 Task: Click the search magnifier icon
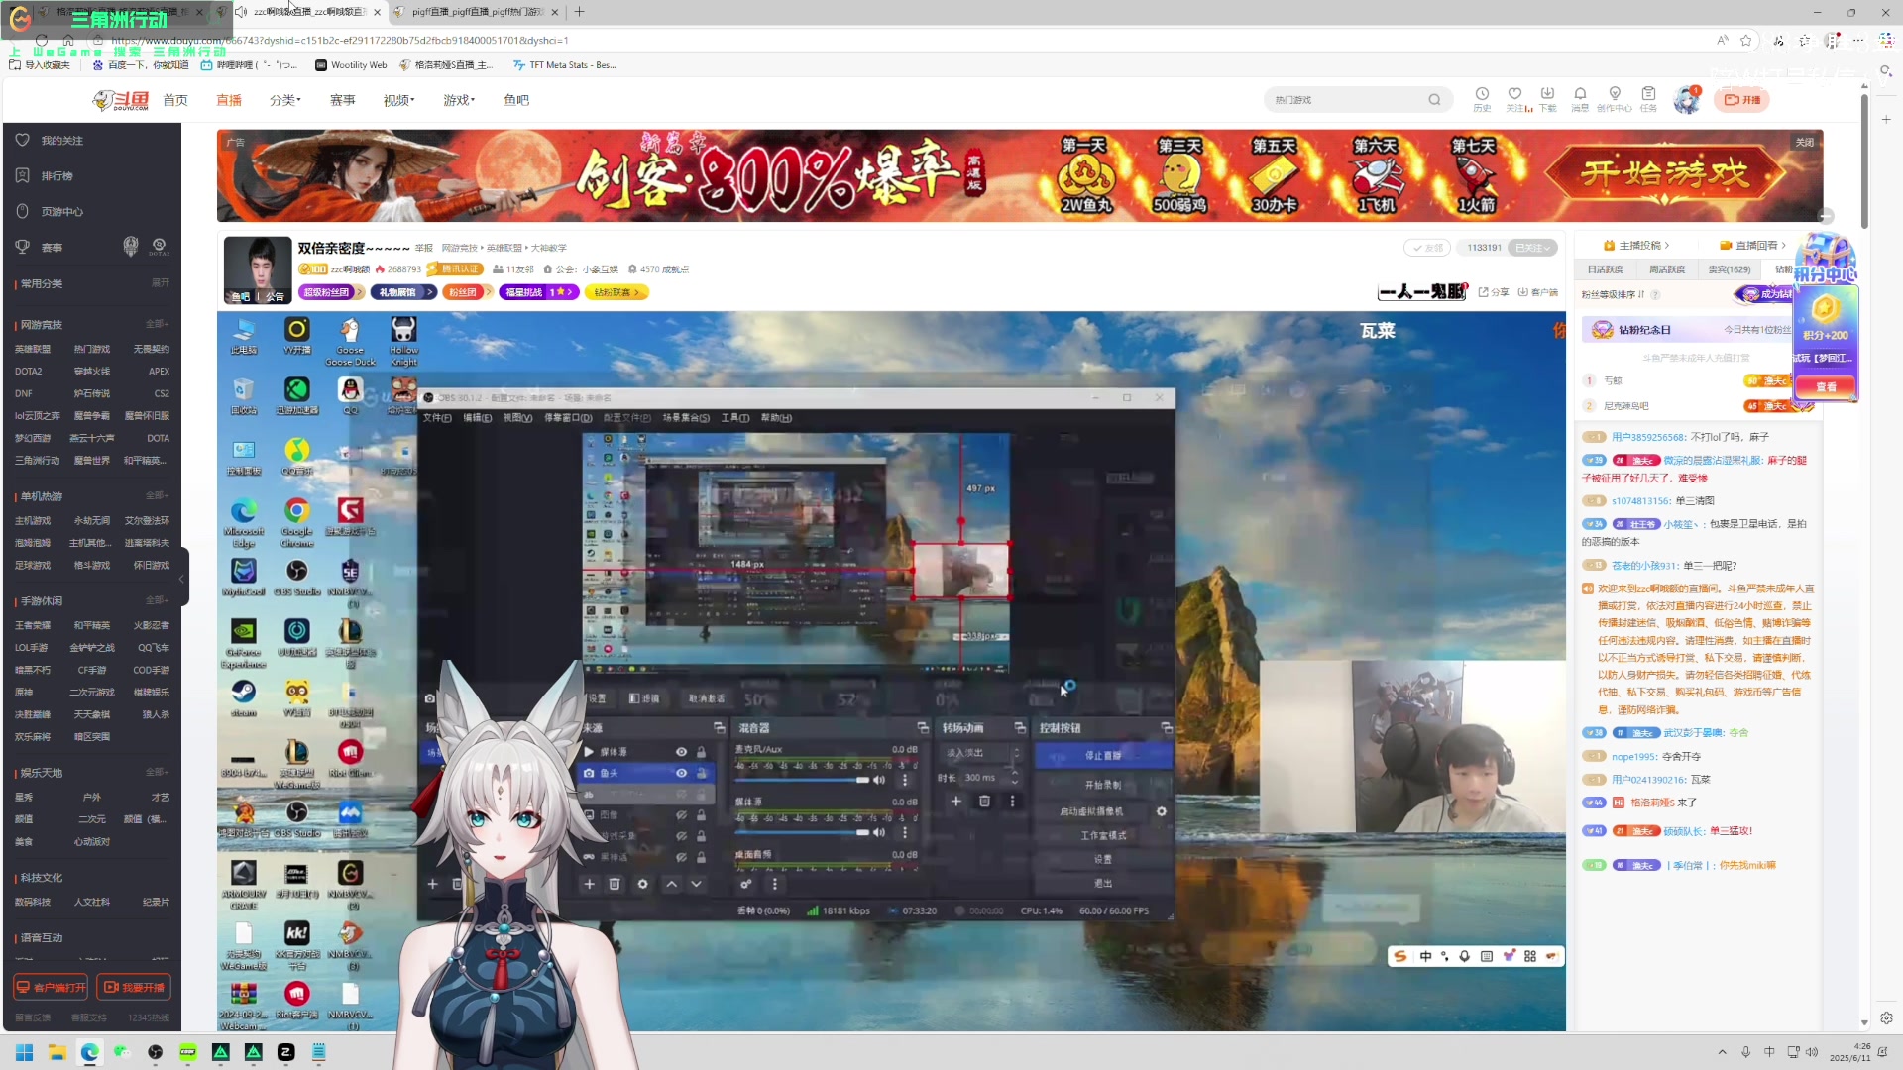point(1434,100)
